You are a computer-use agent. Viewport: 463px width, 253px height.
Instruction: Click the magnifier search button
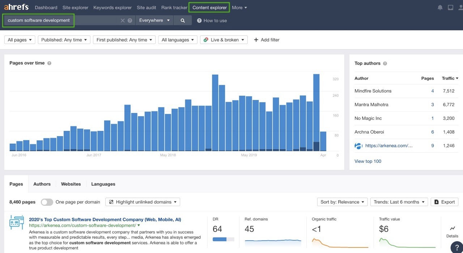click(x=183, y=21)
